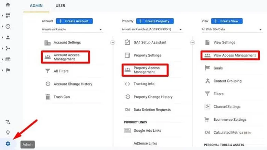Expand the Audience sidebar arrow
Screen dimensions: 267x150
tap(2, 37)
